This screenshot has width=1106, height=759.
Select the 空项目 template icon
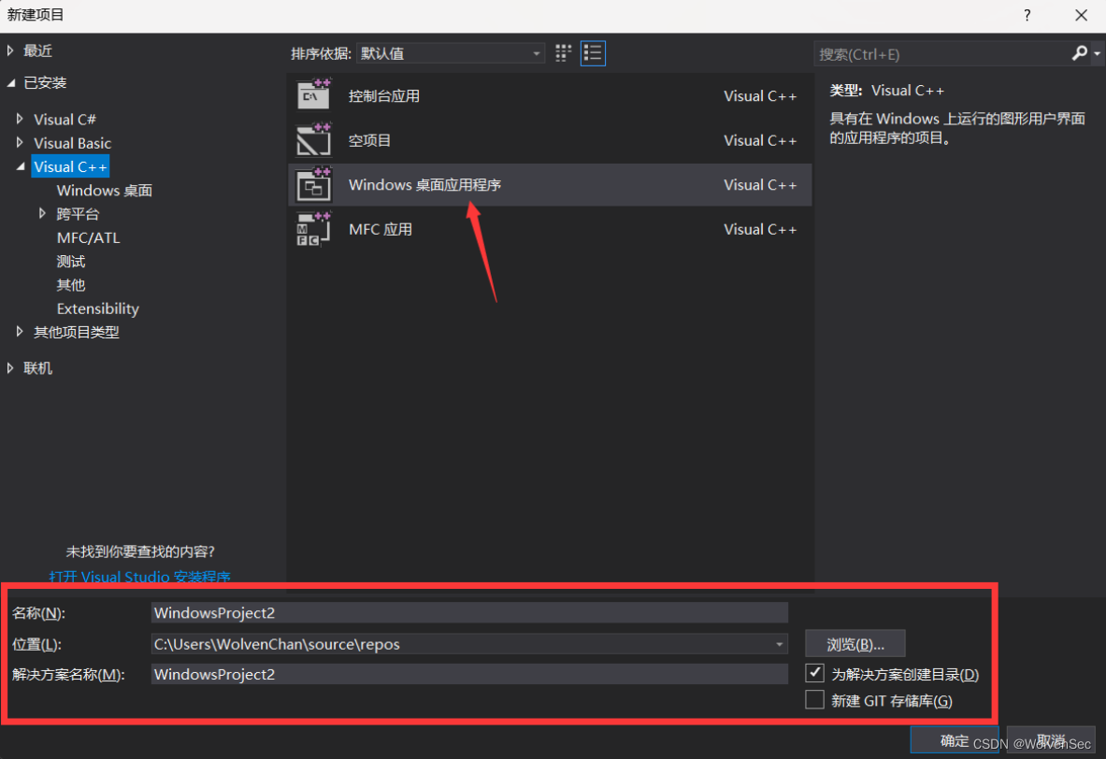(x=313, y=140)
